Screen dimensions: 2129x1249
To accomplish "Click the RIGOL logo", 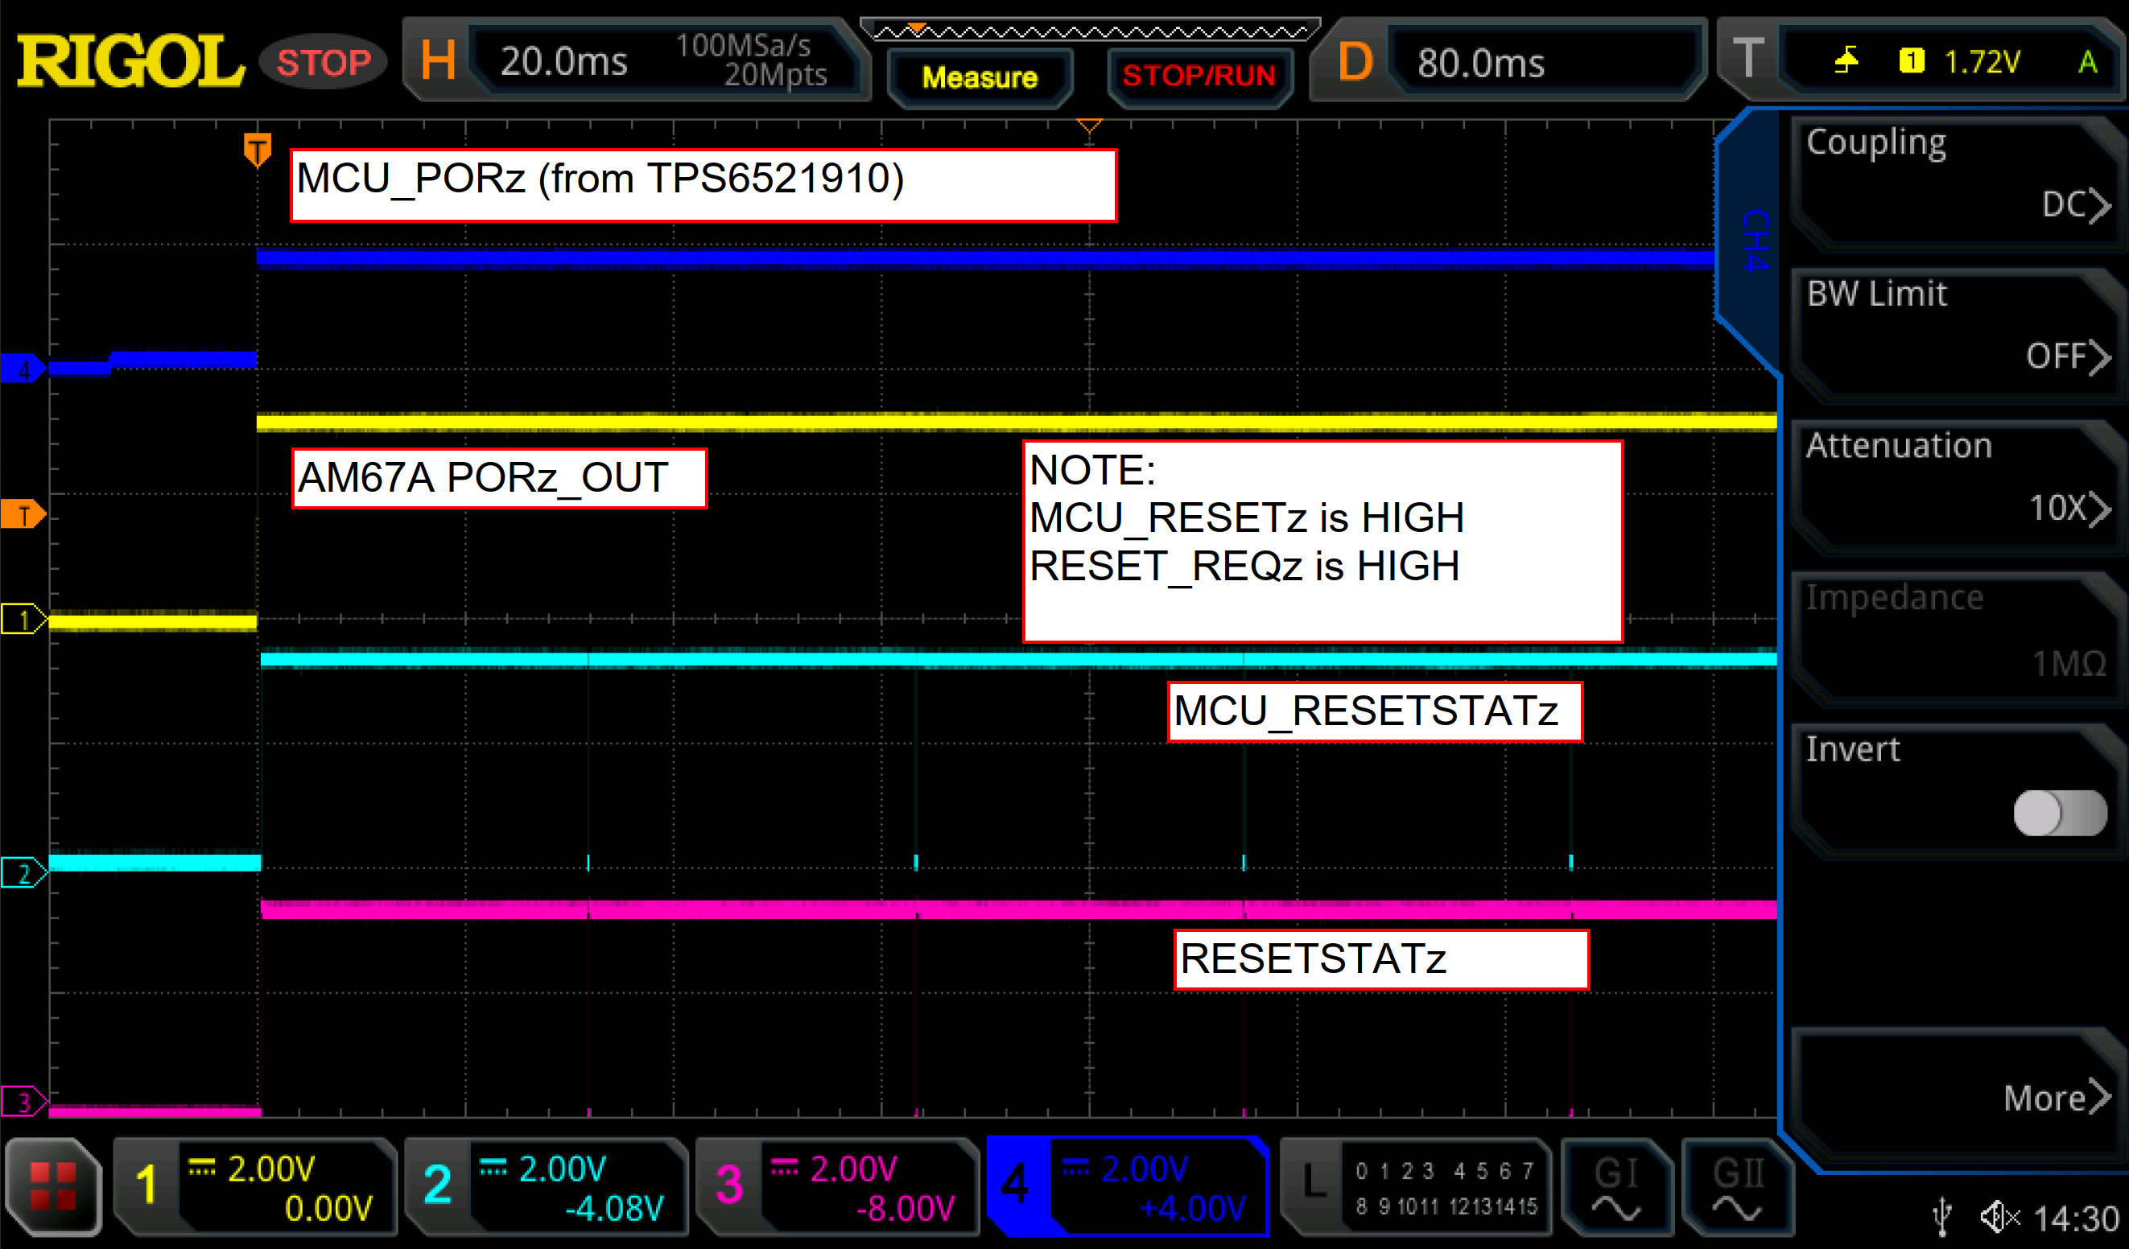I will (130, 61).
